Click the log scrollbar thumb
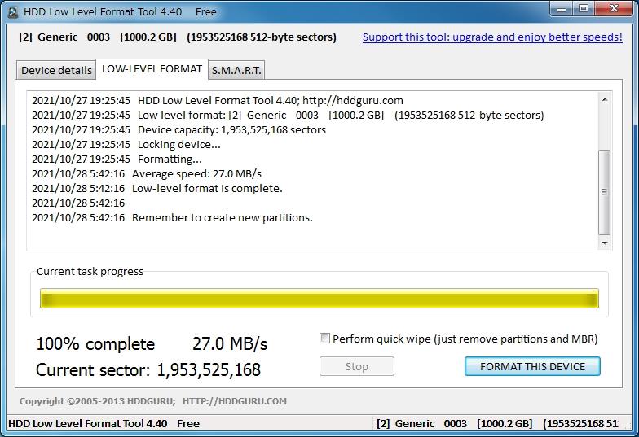Viewport: 639px width, 437px height. point(605,192)
